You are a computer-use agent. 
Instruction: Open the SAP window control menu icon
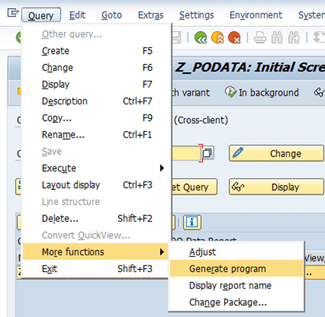(13, 13)
